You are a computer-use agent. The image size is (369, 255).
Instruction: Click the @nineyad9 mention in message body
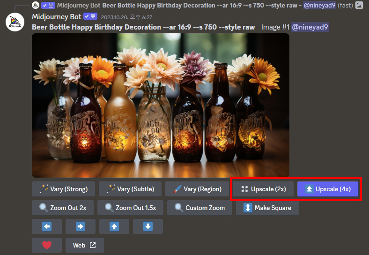(310, 27)
